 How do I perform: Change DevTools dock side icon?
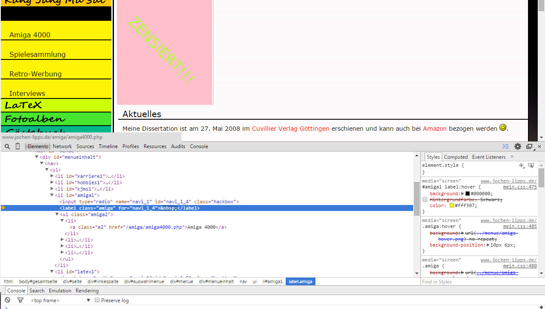pos(529,146)
